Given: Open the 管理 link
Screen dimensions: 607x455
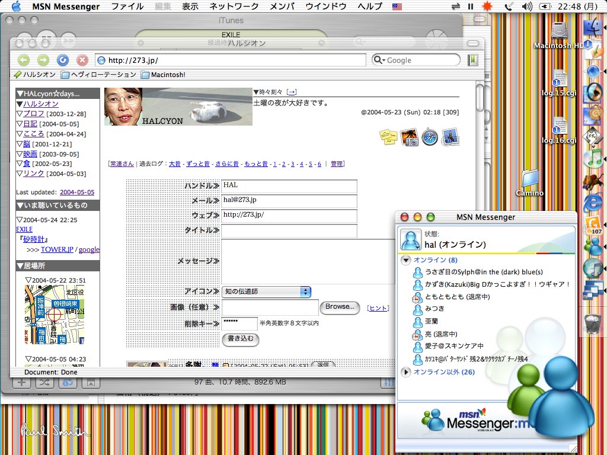Looking at the screenshot, I should pyautogui.click(x=337, y=164).
